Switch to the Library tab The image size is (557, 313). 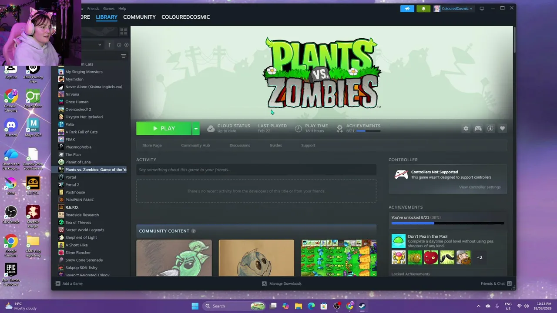click(107, 17)
